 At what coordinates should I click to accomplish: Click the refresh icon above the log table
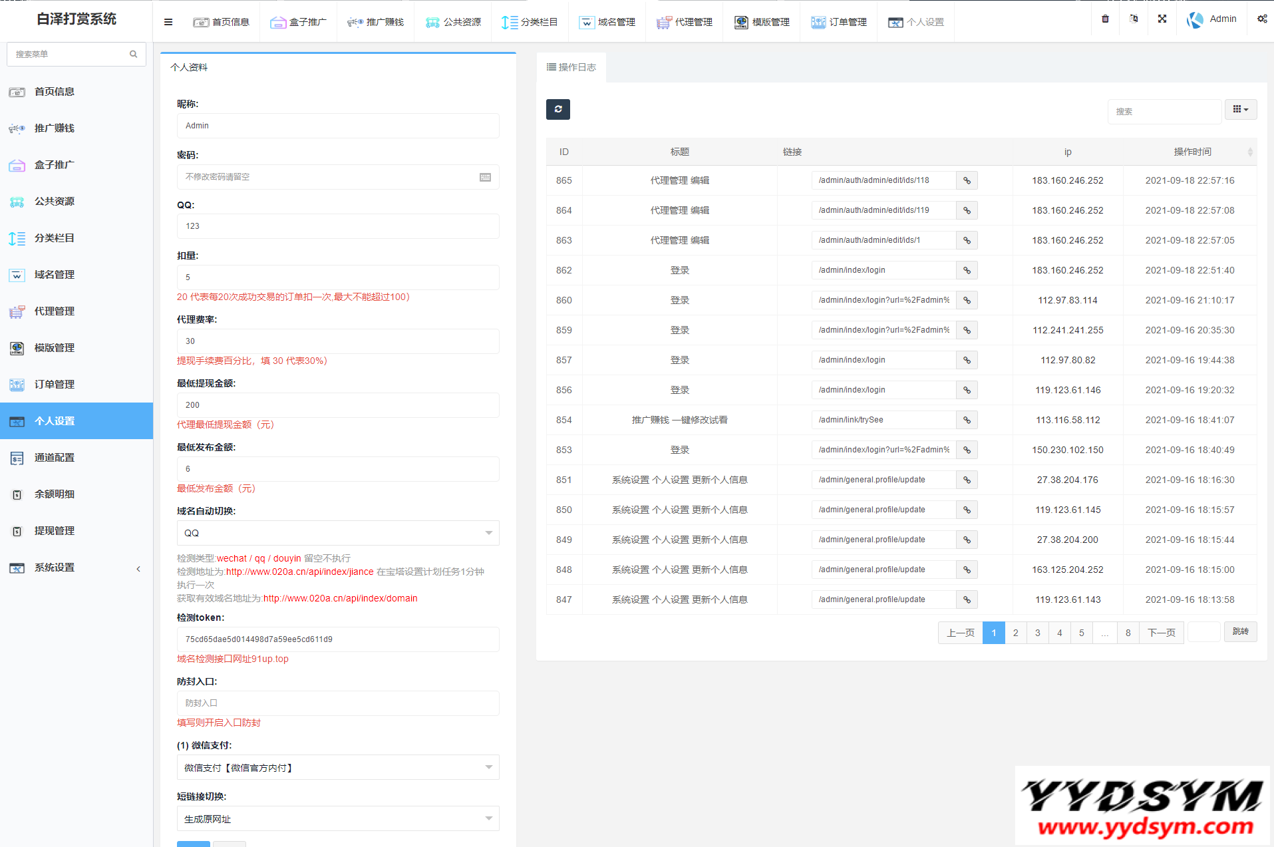click(x=557, y=109)
